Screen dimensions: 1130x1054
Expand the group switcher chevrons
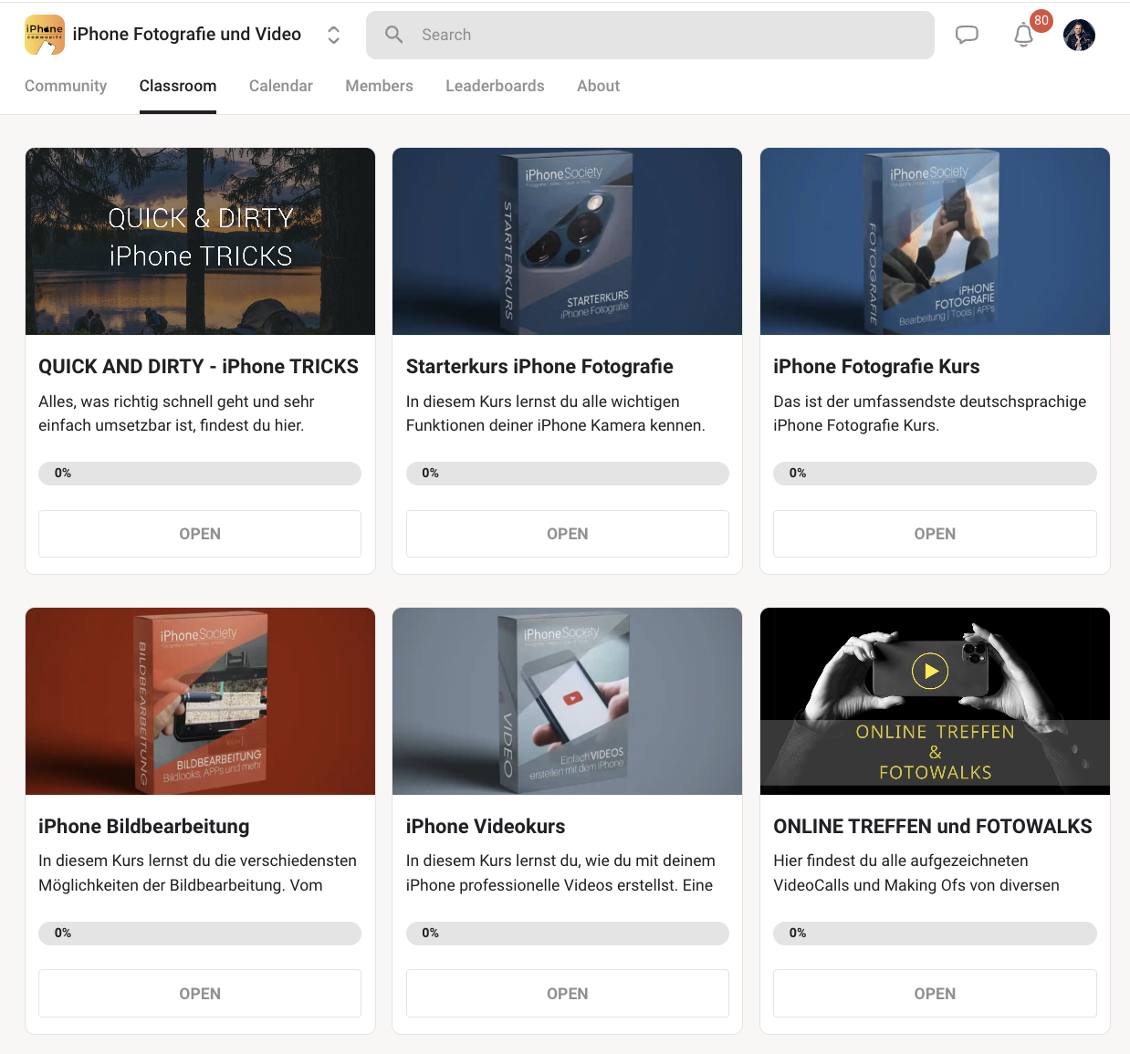(x=334, y=35)
